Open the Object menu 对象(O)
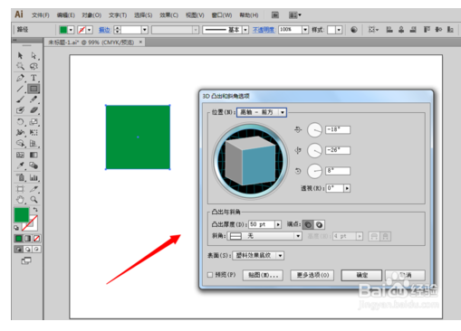The height and width of the screenshot is (331, 461). coord(91,15)
